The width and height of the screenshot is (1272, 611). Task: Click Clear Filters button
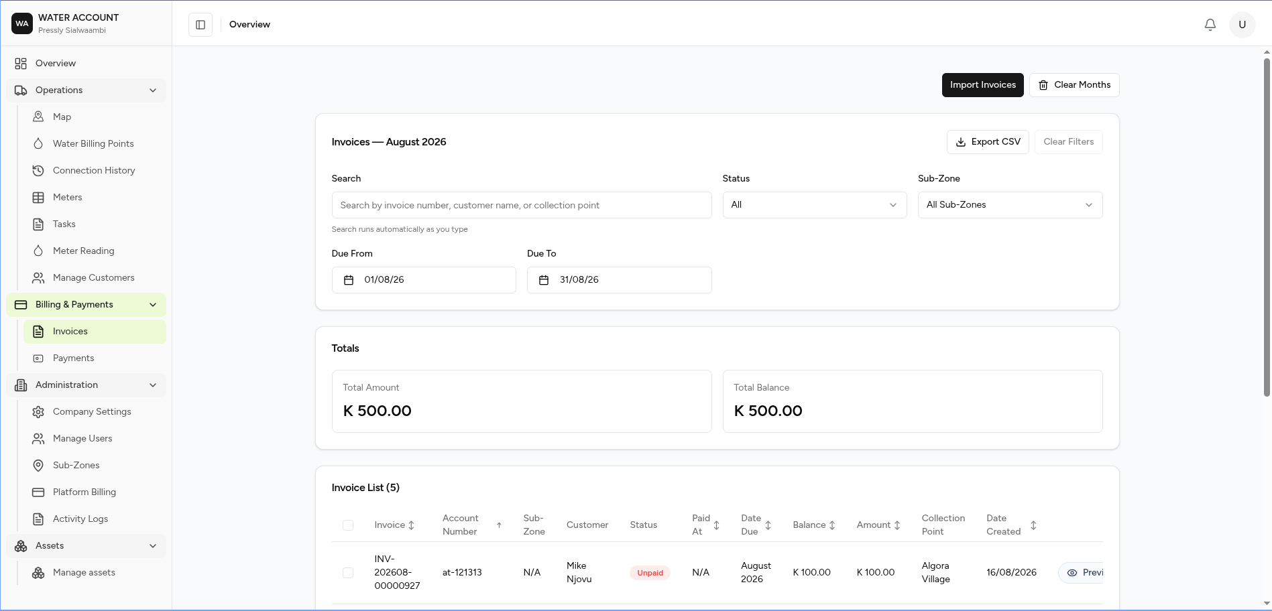coord(1068,142)
